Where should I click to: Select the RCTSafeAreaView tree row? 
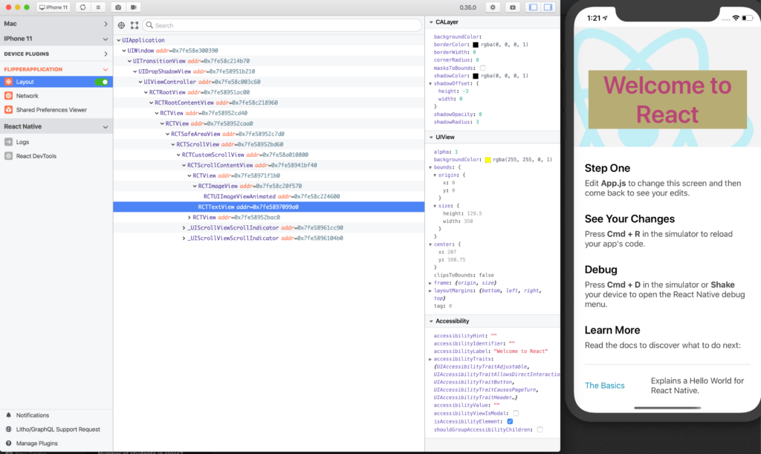pyautogui.click(x=269, y=134)
